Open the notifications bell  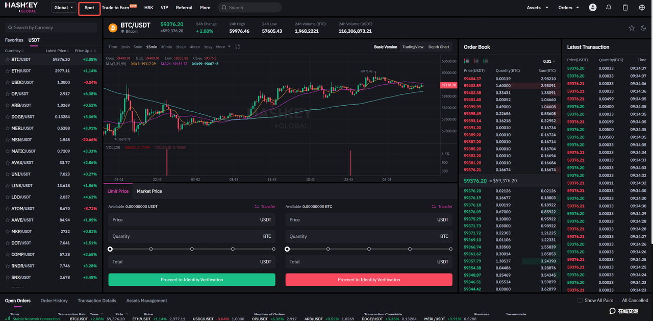(x=609, y=8)
